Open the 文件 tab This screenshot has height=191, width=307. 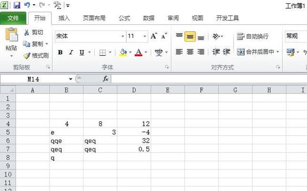(13, 18)
